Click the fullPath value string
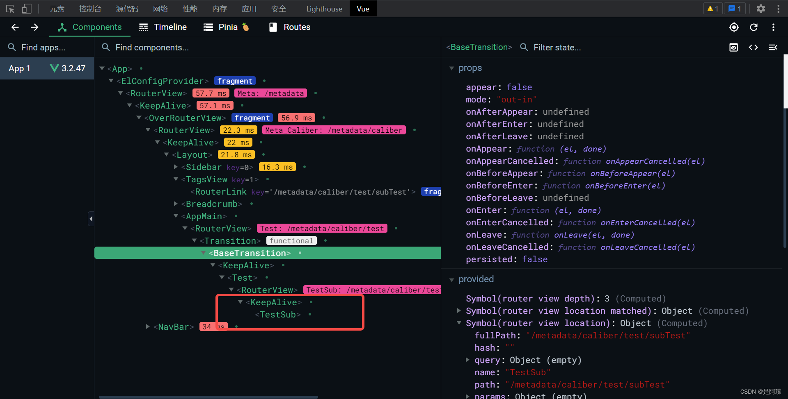 tap(608, 336)
